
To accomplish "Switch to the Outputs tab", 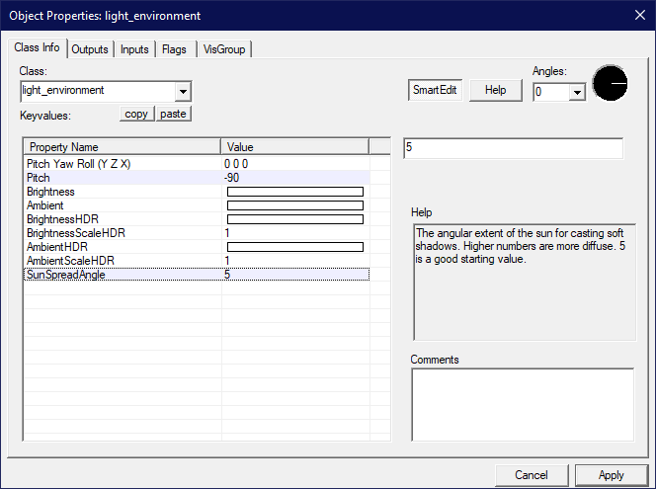I will [90, 49].
